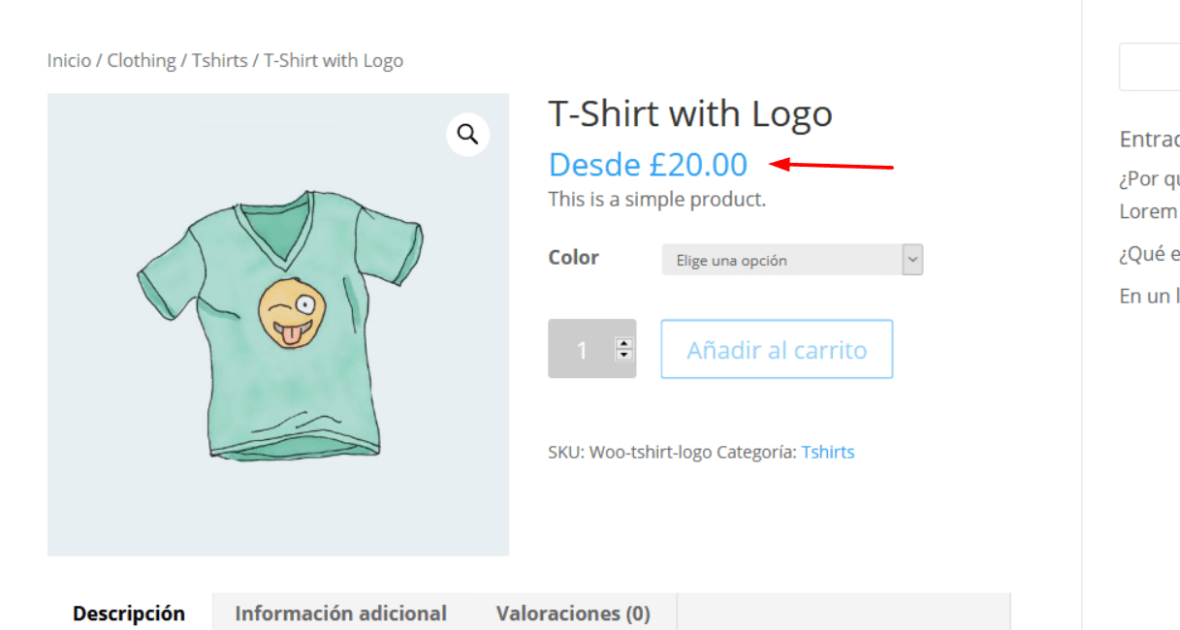Open the Información adicional tab

[x=341, y=613]
